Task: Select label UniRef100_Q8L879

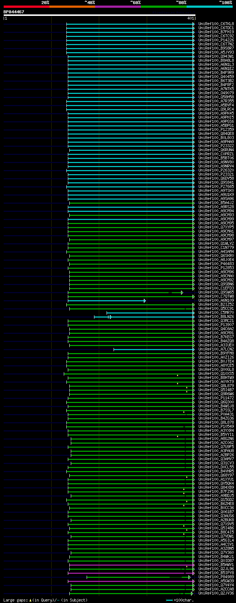Action: click(216, 386)
